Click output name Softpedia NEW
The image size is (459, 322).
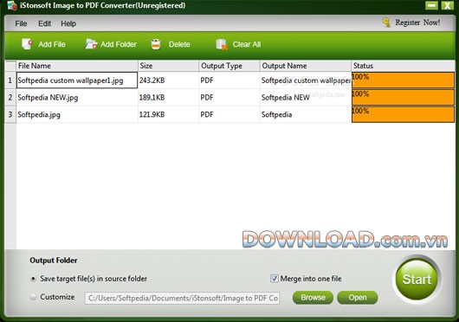pos(306,98)
